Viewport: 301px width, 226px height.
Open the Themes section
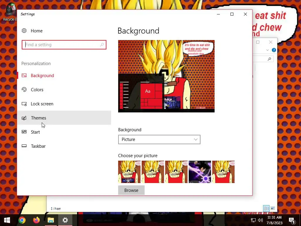click(x=64, y=118)
